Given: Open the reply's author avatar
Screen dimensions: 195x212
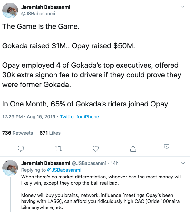Looking at the screenshot, I should point(10,167).
